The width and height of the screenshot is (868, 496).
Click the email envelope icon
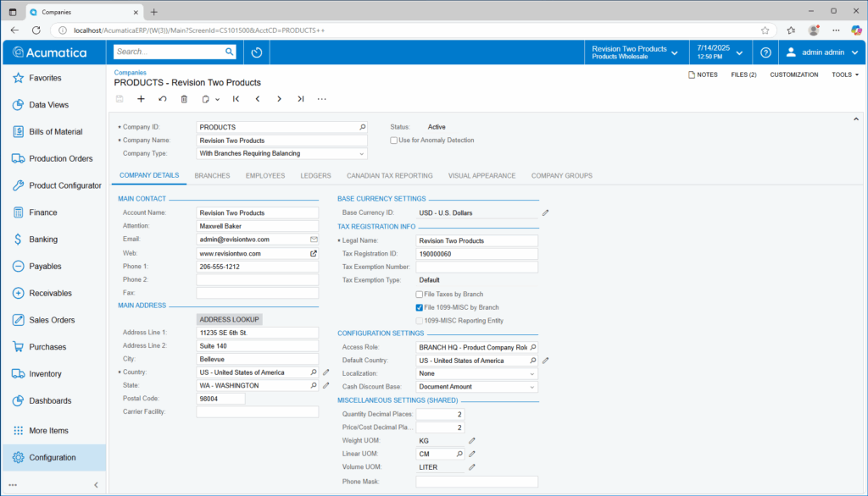314,240
